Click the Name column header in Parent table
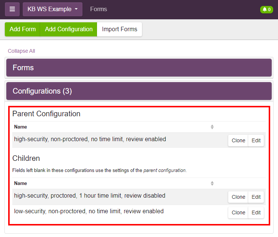The height and width of the screenshot is (237, 278). coord(20,127)
